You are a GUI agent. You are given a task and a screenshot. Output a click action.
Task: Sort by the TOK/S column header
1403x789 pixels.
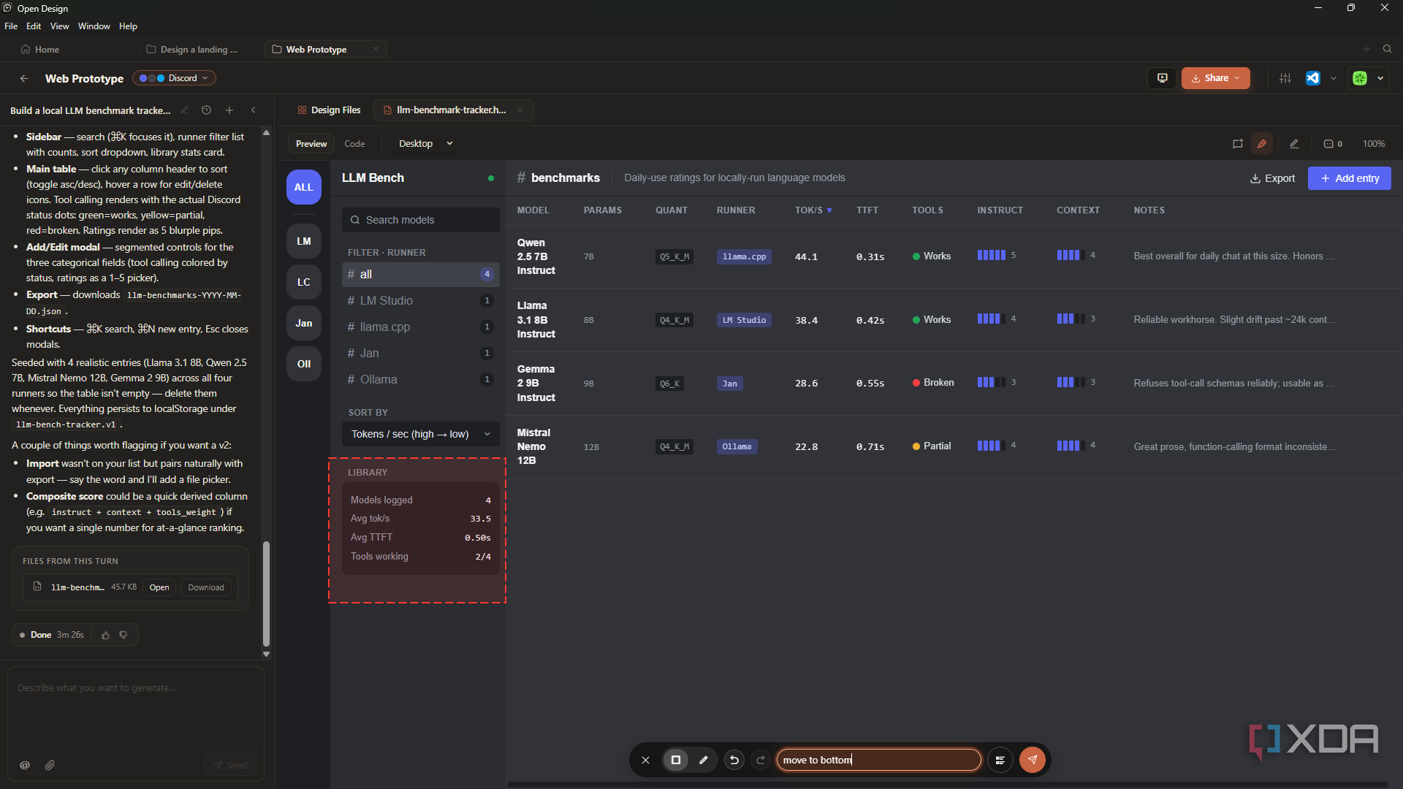click(813, 210)
